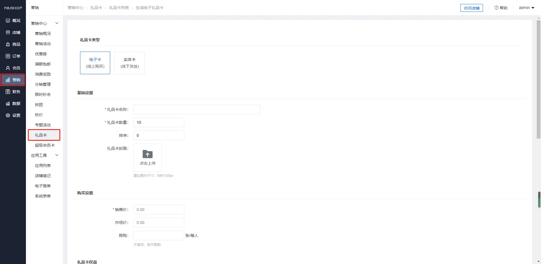Select the 电子卡 (online purchase) card type
Image resolution: width=541 pixels, height=264 pixels.
pos(95,63)
